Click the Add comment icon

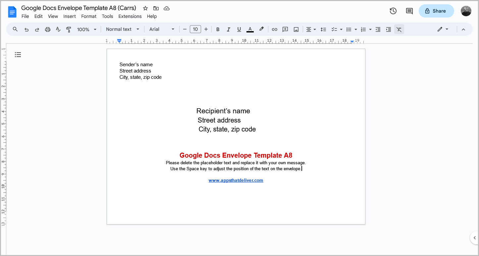coord(285,29)
